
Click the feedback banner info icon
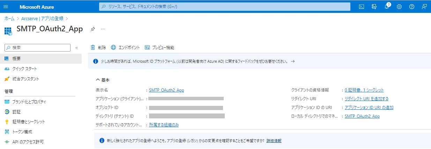96,61
